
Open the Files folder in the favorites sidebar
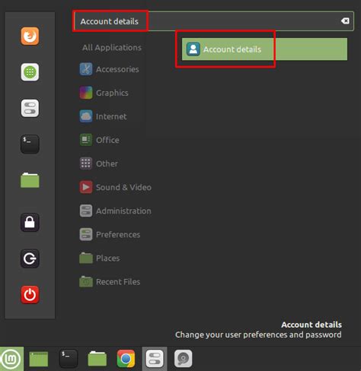click(30, 180)
